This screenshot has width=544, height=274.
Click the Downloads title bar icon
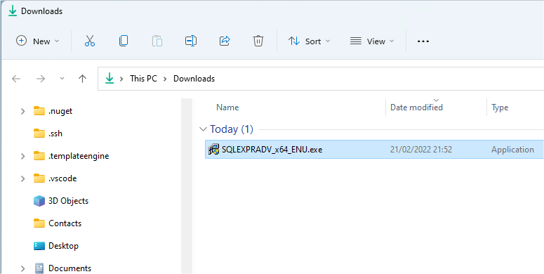click(13, 11)
